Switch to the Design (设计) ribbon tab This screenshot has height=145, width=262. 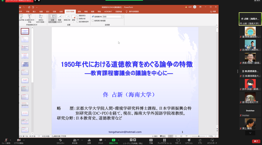(x=48, y=11)
